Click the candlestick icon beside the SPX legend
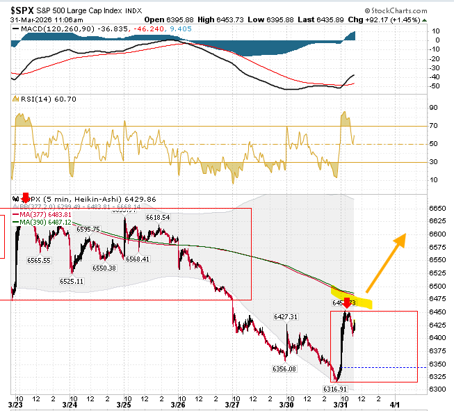This screenshot has height=411, width=454. tap(15, 200)
